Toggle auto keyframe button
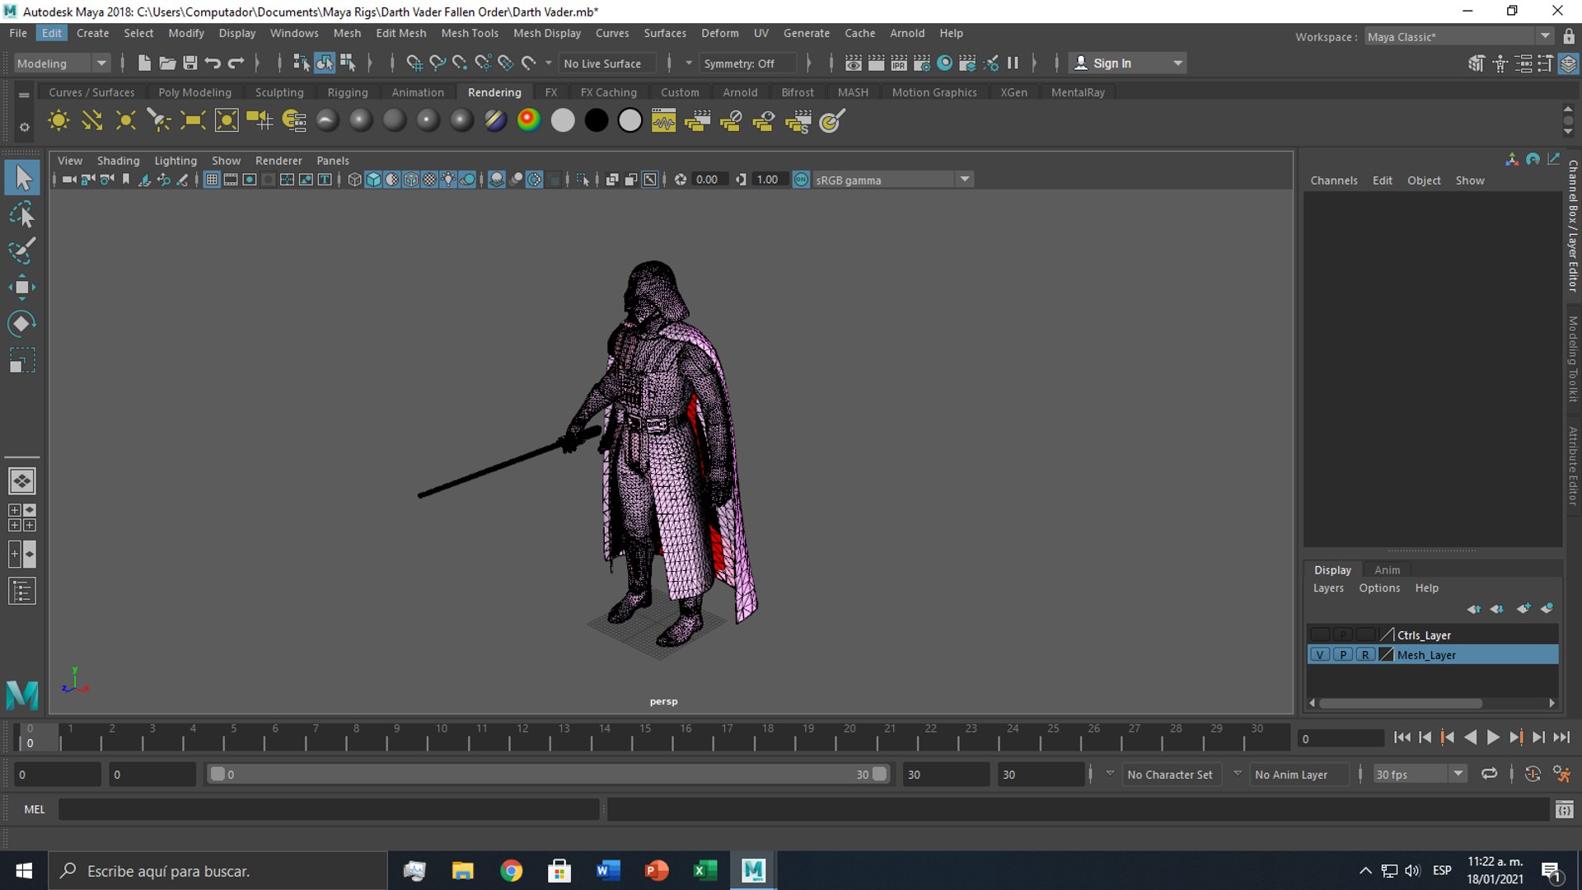This screenshot has width=1582, height=890. pyautogui.click(x=1533, y=774)
